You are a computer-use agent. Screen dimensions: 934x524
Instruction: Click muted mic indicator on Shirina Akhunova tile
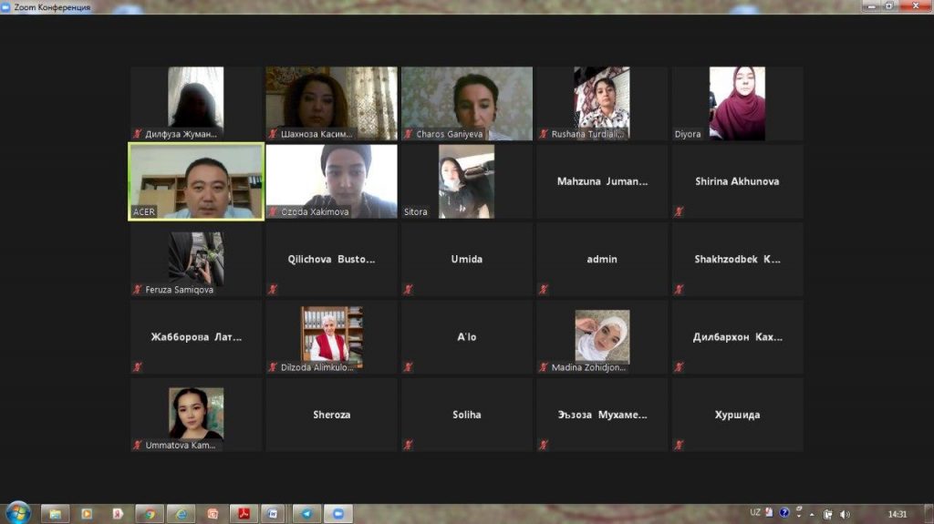click(679, 212)
